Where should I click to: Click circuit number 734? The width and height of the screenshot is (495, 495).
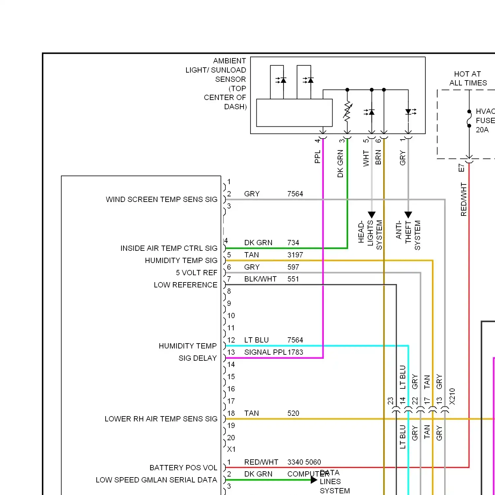[x=293, y=243]
